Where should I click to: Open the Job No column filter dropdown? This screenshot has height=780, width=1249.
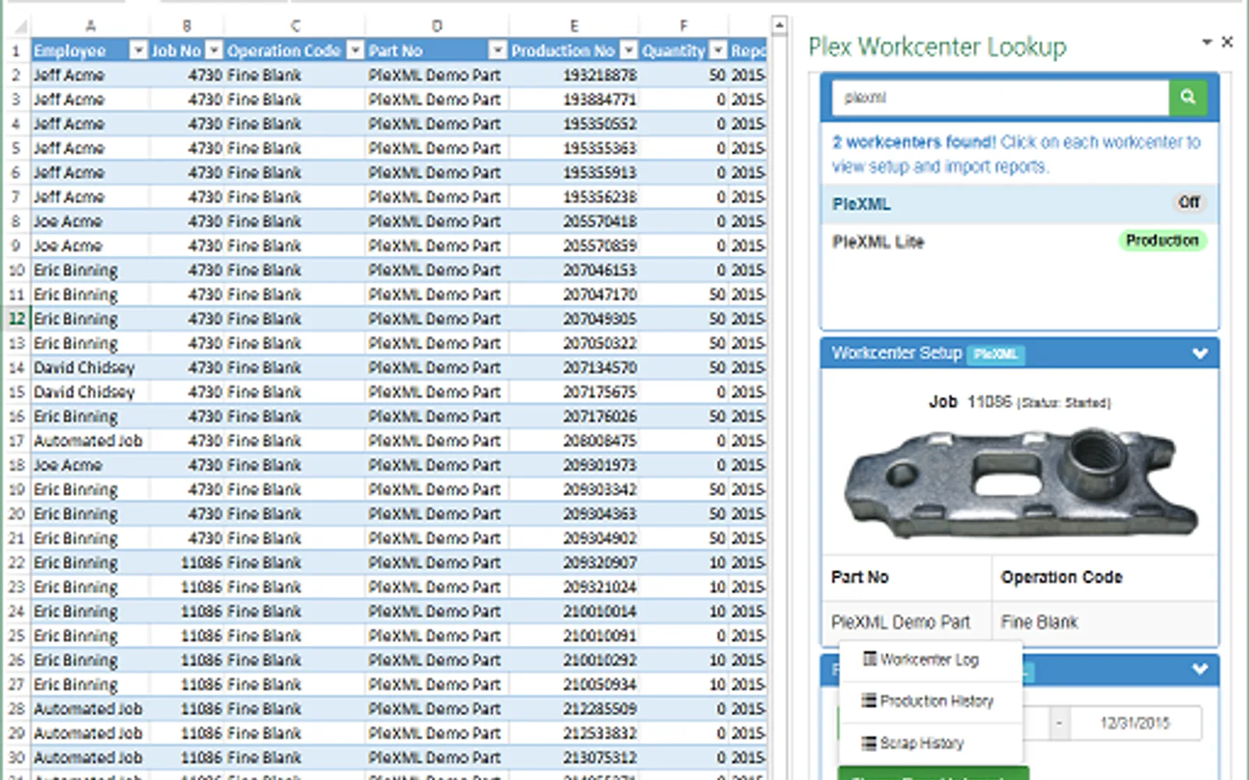[x=213, y=51]
